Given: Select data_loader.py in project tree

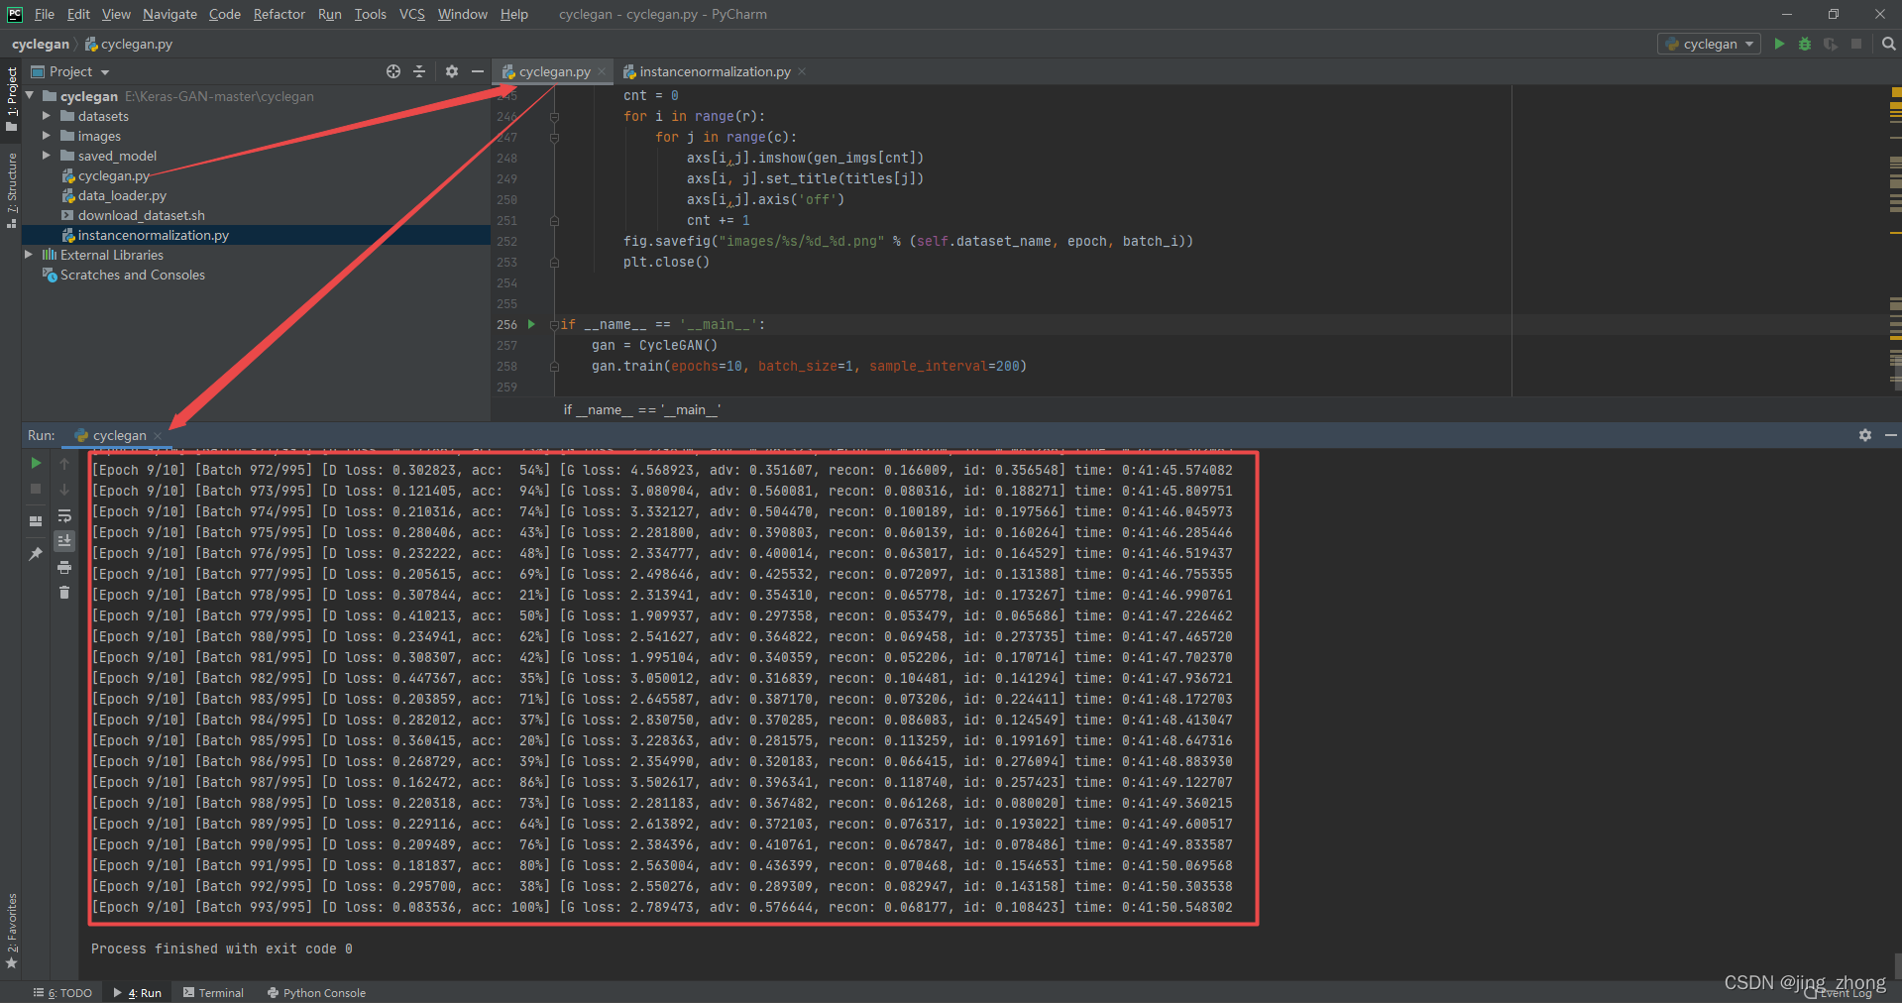Looking at the screenshot, I should tap(122, 195).
